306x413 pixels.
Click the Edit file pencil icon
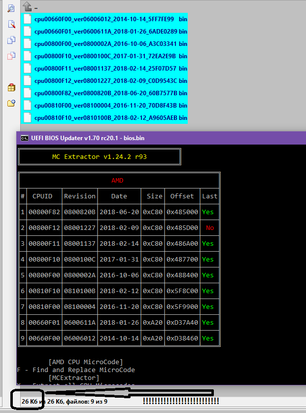[11, 24]
